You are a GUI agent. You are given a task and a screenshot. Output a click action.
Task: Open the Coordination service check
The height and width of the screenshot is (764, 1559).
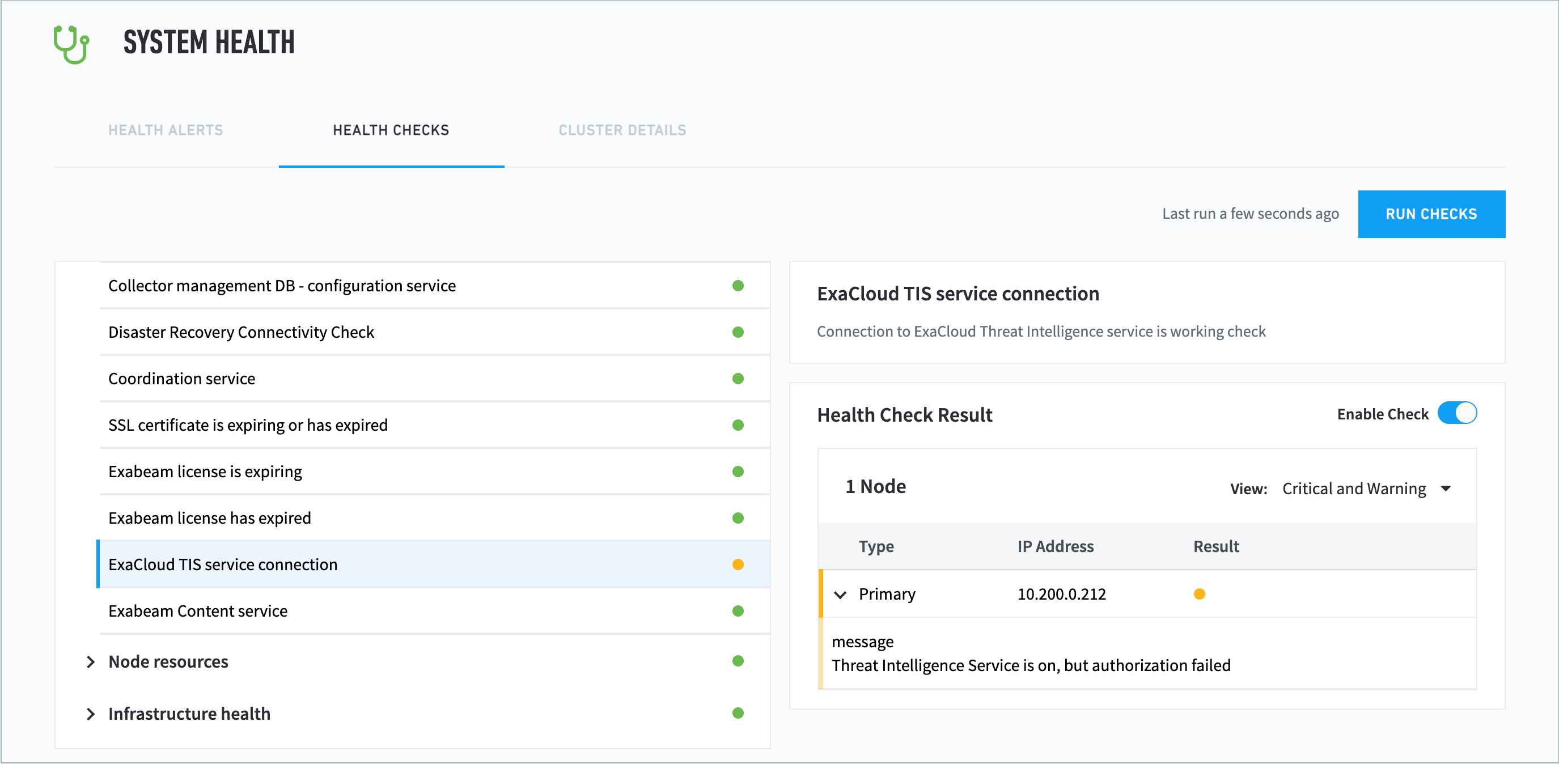434,379
